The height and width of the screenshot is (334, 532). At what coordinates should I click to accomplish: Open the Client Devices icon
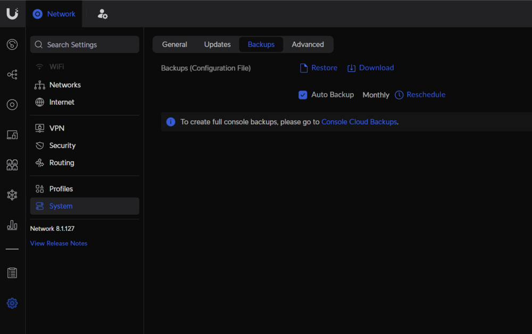12,135
